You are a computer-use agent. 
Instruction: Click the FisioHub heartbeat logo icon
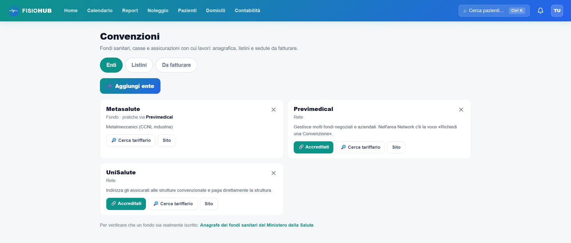[14, 11]
